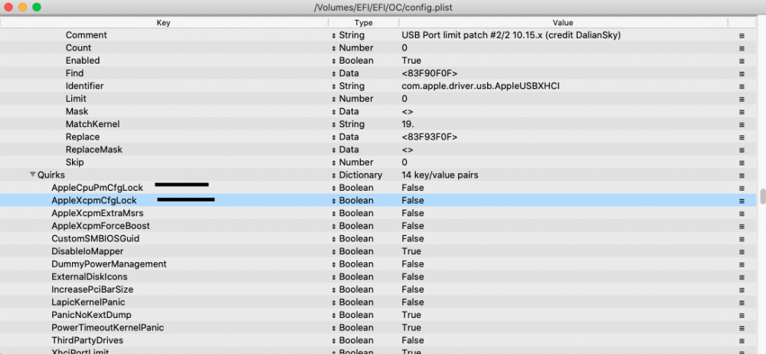Collapse the Quirks dictionary disclosure triangle

33,175
